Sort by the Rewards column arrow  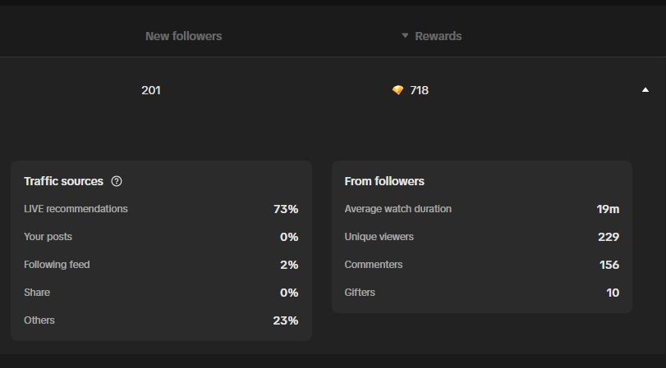point(405,35)
